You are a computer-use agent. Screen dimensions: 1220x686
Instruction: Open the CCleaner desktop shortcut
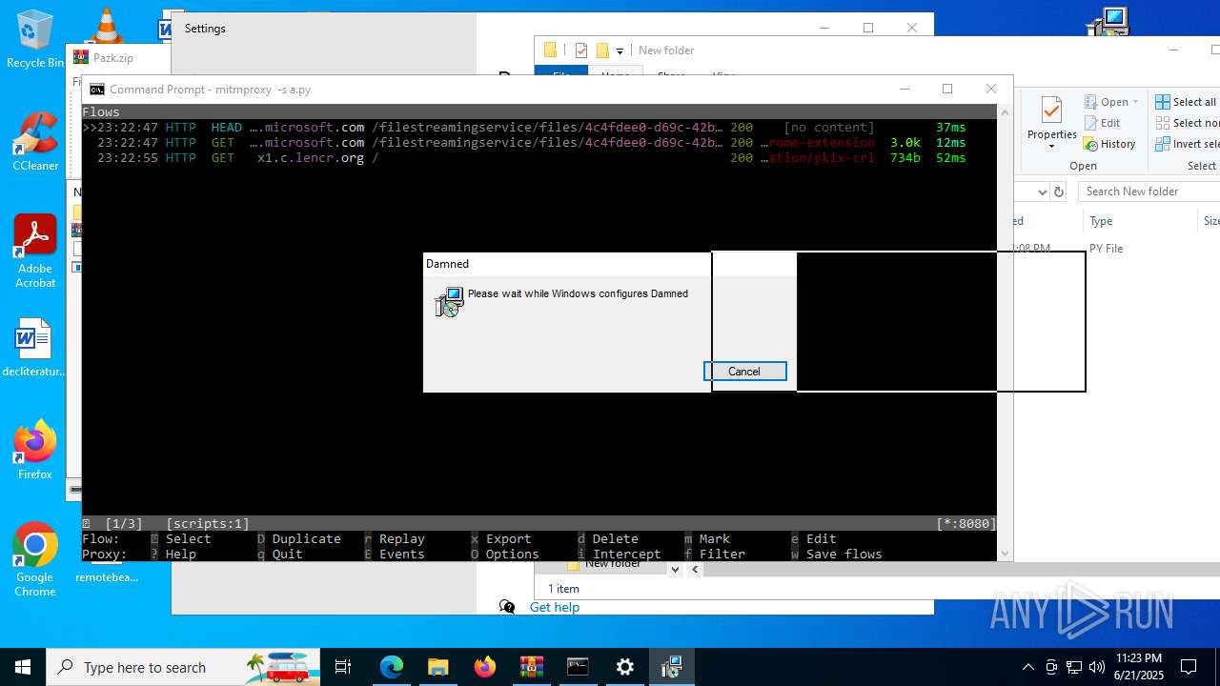[34, 141]
